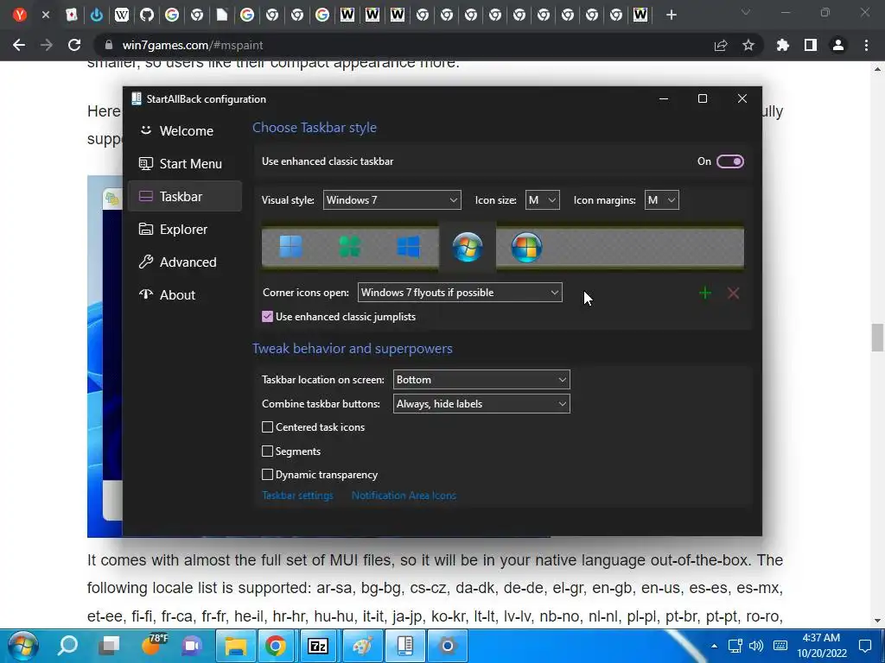Open the tab search chevron
This screenshot has width=885, height=663.
click(x=746, y=12)
